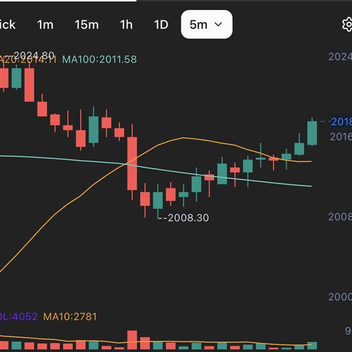Viewport: 352px width, 352px height.
Task: Click the MA100:2011.58 indicator label
Action: [x=99, y=59]
